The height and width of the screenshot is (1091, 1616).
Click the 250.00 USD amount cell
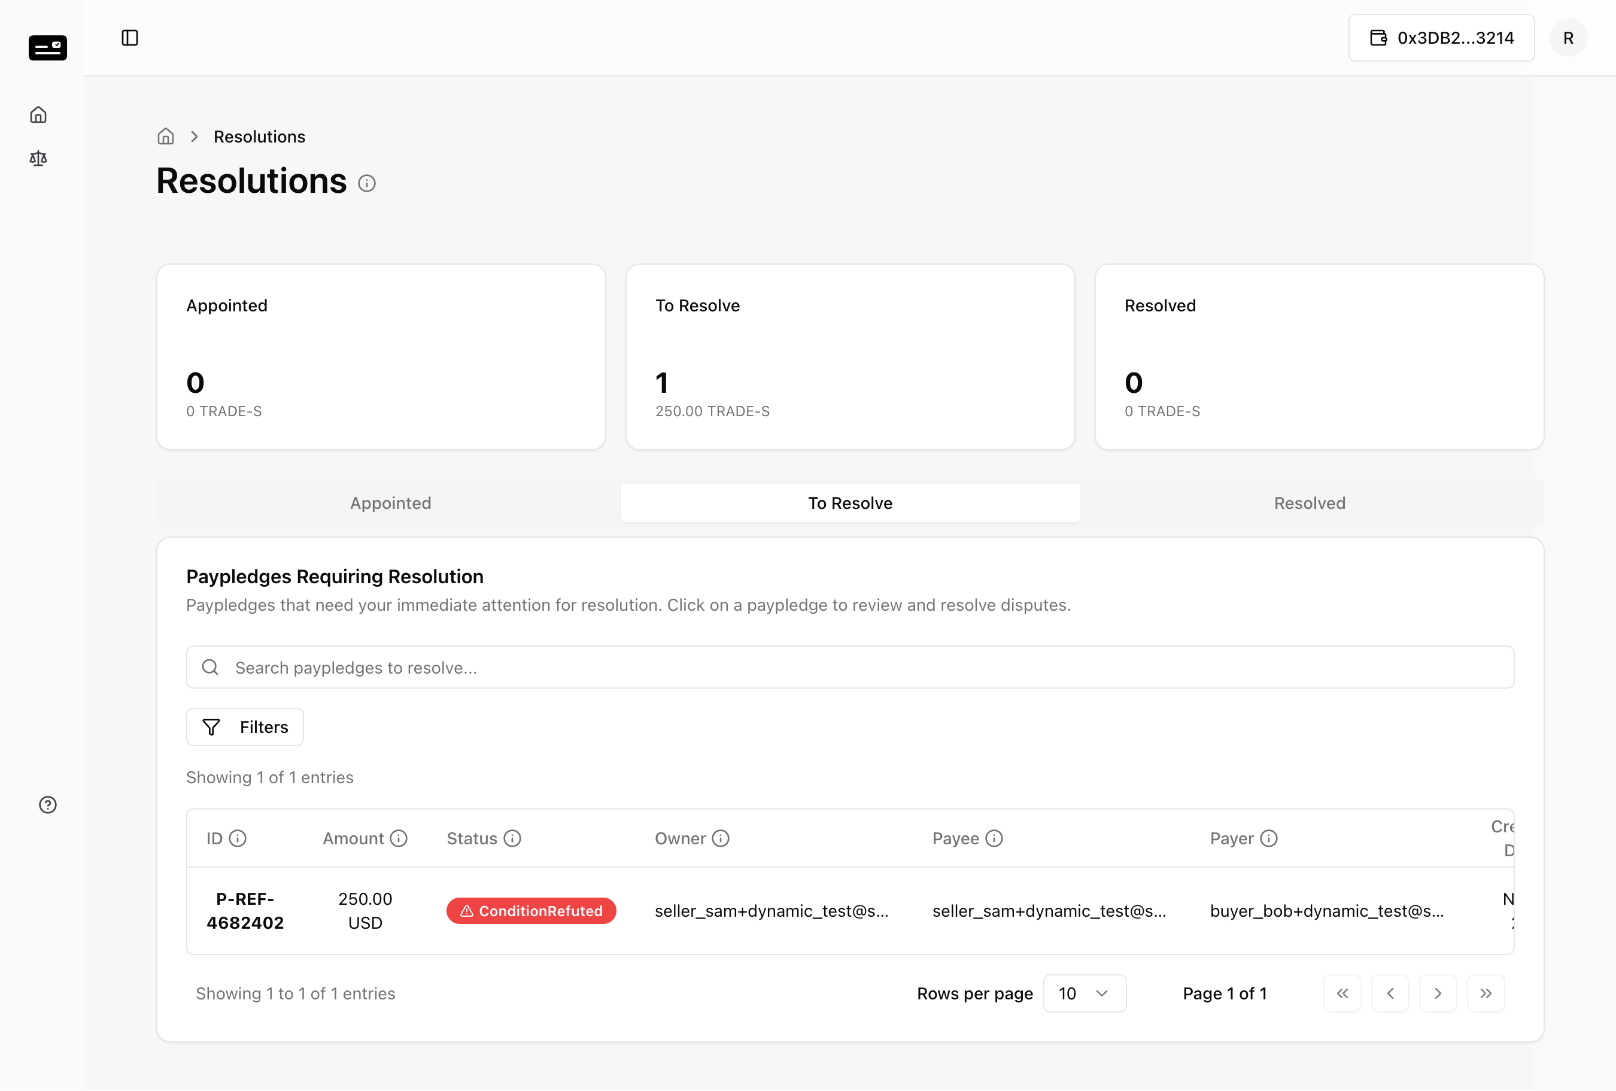[x=365, y=911]
